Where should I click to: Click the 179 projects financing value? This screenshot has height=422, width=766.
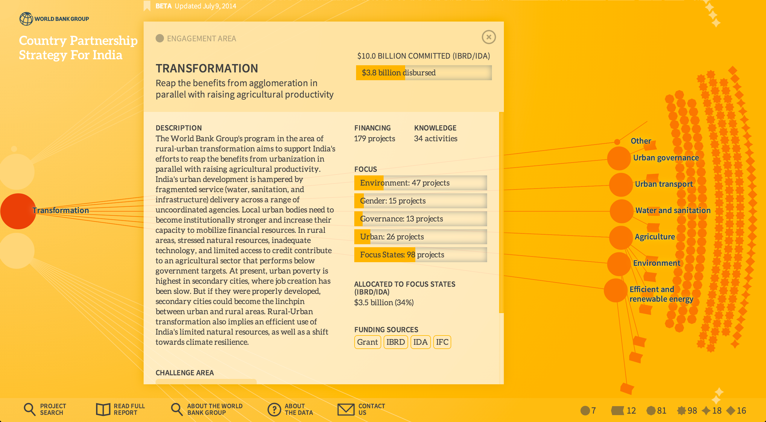[375, 139]
